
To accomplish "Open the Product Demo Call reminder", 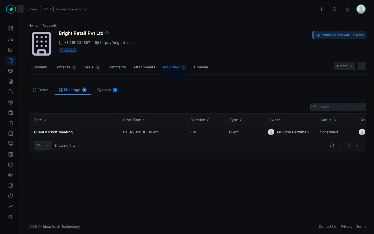I will pos(339,35).
